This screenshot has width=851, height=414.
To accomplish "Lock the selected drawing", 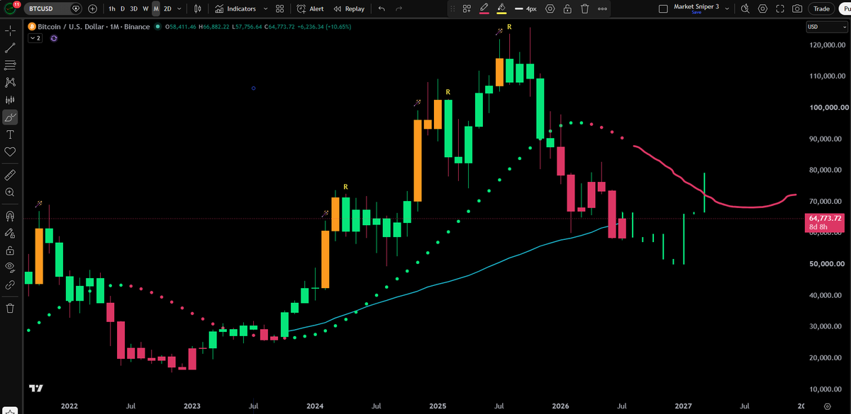I will 567,8.
